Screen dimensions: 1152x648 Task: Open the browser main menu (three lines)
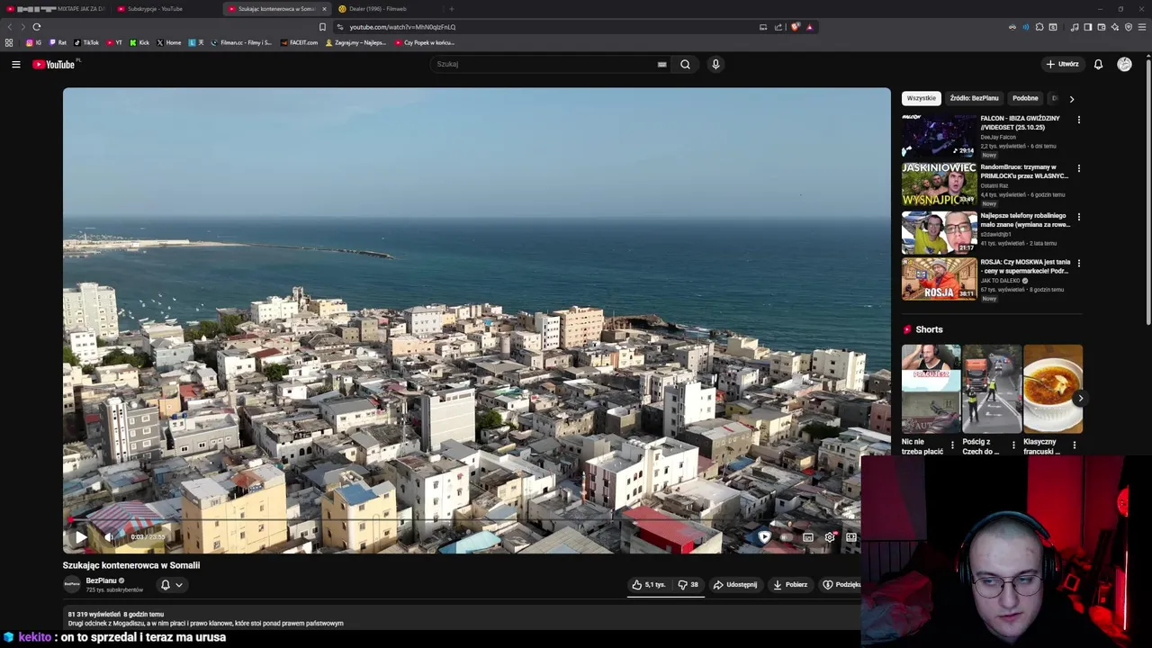click(x=1142, y=27)
